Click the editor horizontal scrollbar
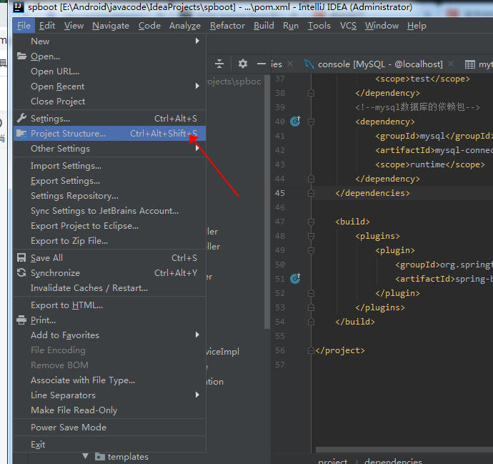The width and height of the screenshot is (493, 464). [404, 450]
